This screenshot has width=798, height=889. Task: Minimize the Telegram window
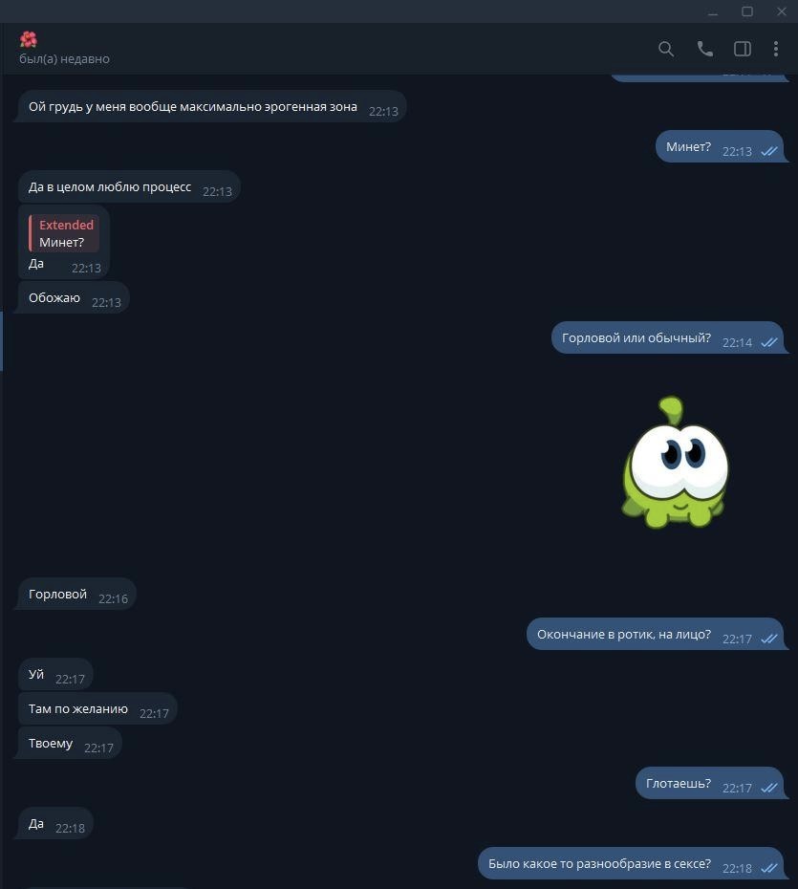(713, 11)
